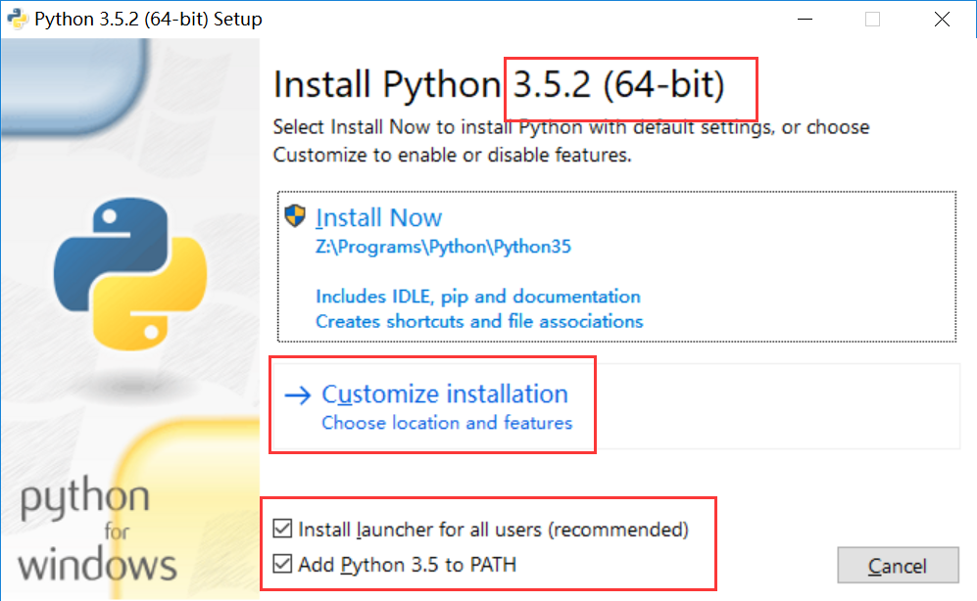Click "Choose location and features" subtitle

coord(447,423)
